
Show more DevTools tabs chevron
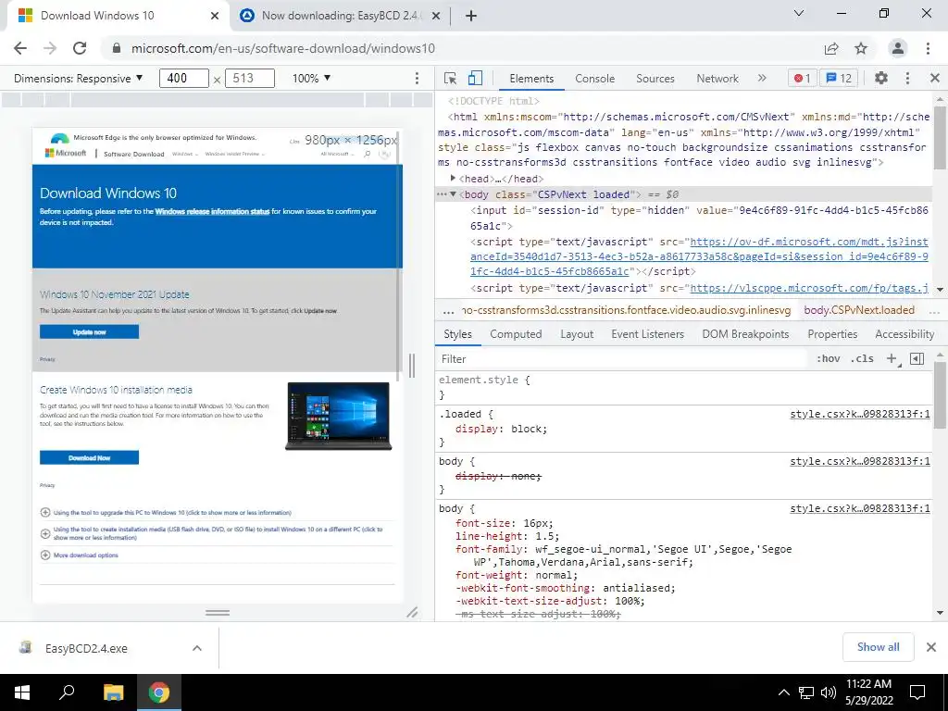[762, 78]
